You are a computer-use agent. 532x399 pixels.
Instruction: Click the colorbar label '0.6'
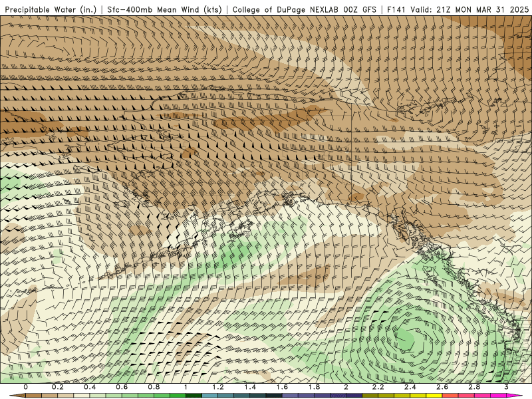122,387
